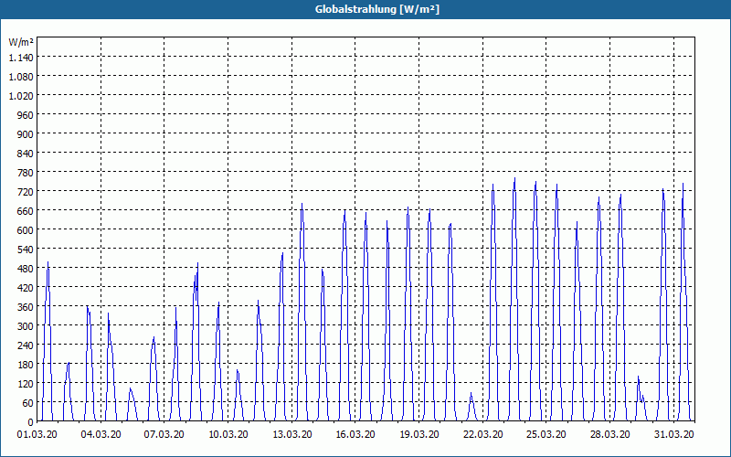Click the 10.03.20 date label
This screenshot has width=731, height=457.
228,435
